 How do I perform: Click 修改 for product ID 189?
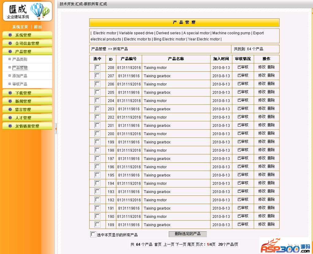coord(262,224)
